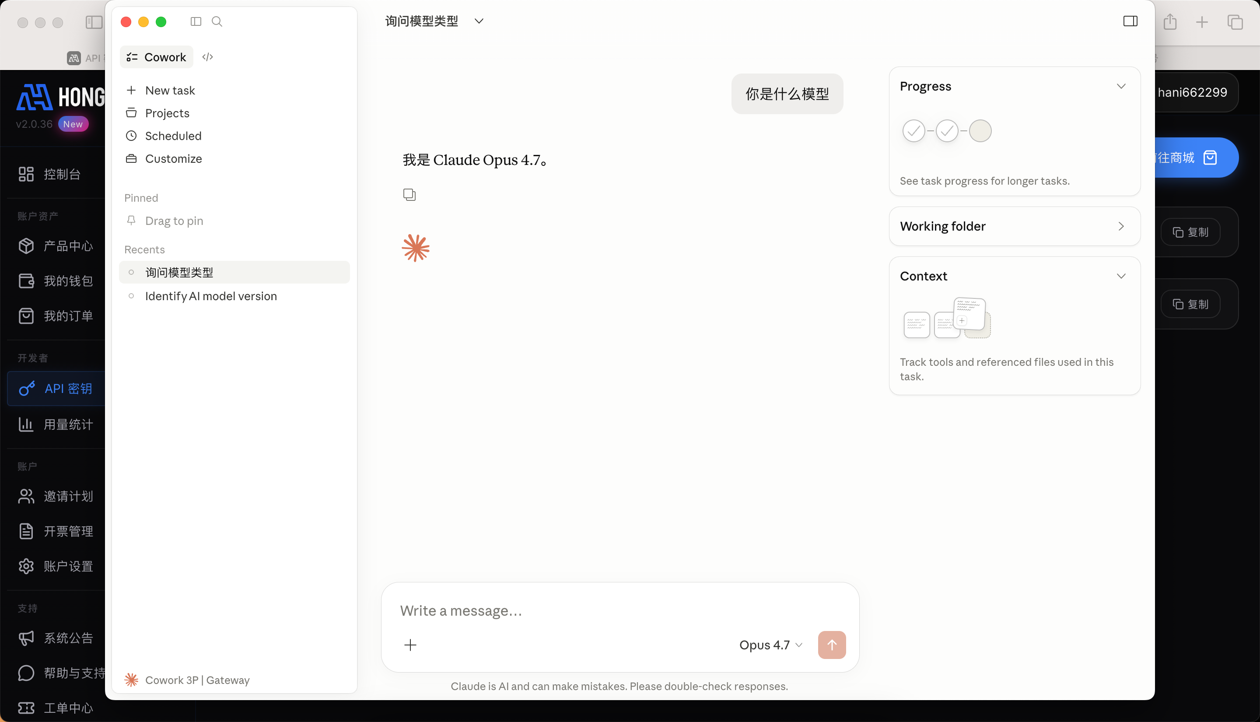The height and width of the screenshot is (722, 1260).
Task: Open new Safari tab with plus
Action: (1202, 22)
